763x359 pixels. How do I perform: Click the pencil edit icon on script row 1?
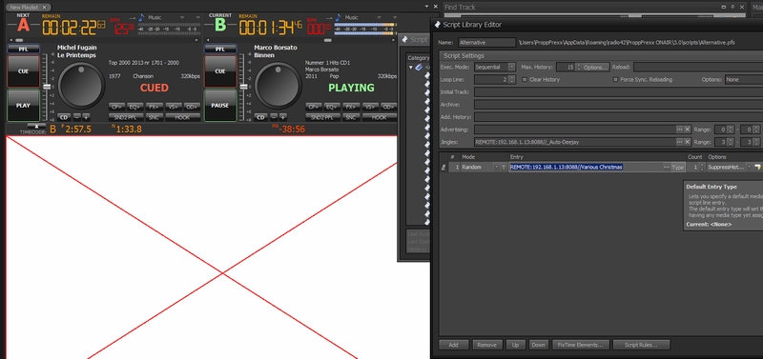tap(443, 167)
